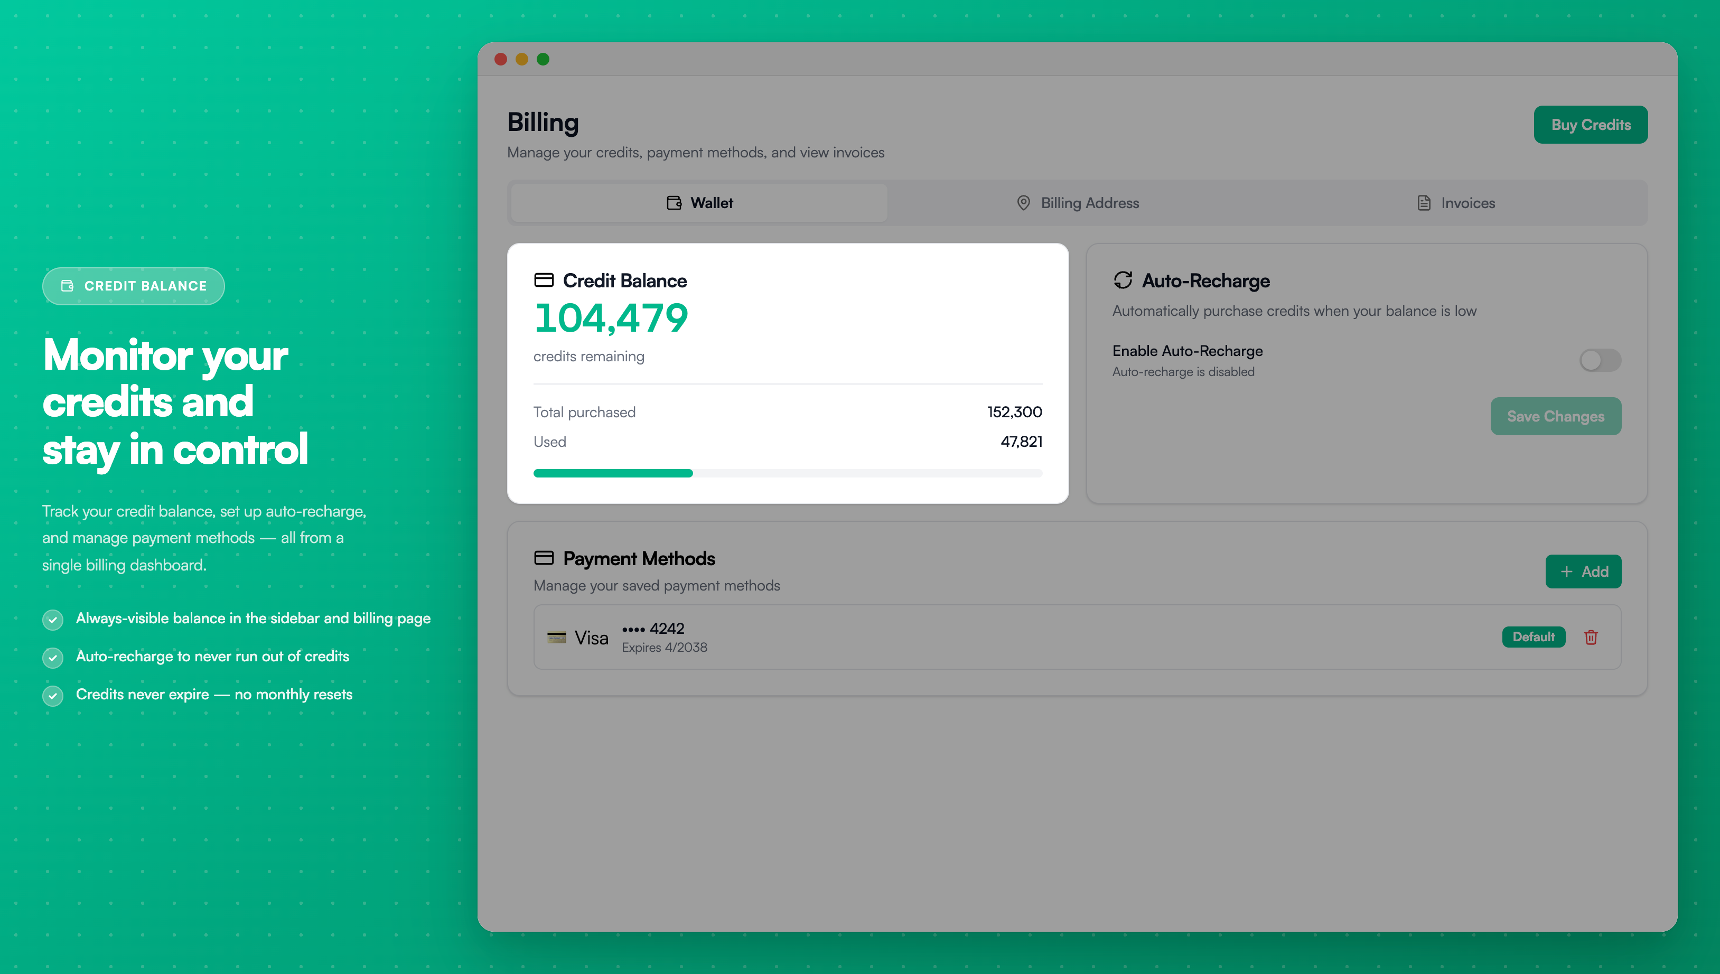Click the Visa card logo icon
Viewport: 1720px width, 974px height.
pos(557,637)
